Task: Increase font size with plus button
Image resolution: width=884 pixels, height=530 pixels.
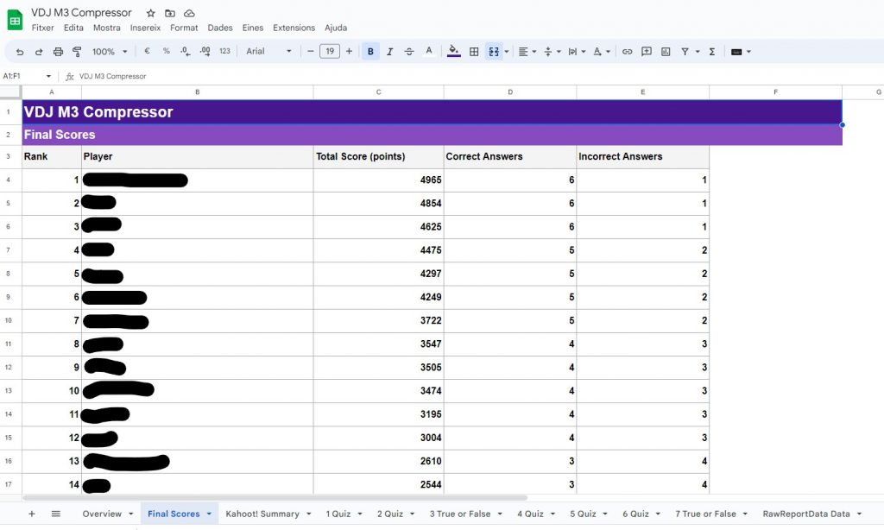Action: tap(349, 52)
